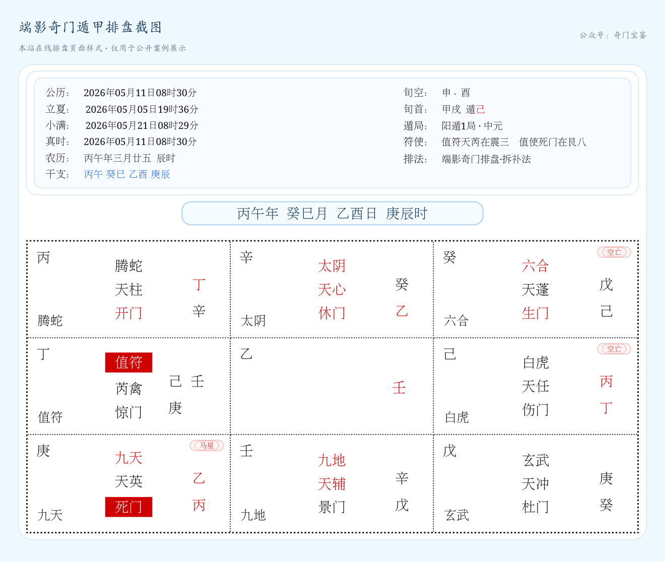The width and height of the screenshot is (665, 562).
Task: Select the red 值符 highlighted box
Action: pyautogui.click(x=128, y=363)
